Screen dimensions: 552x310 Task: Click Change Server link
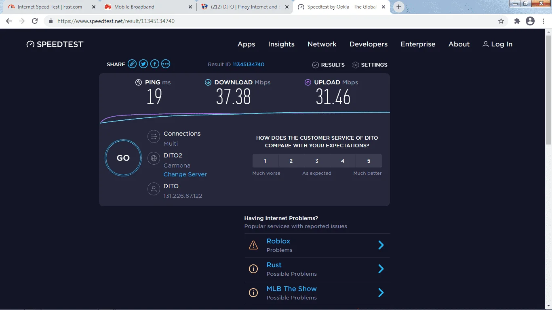click(x=185, y=174)
